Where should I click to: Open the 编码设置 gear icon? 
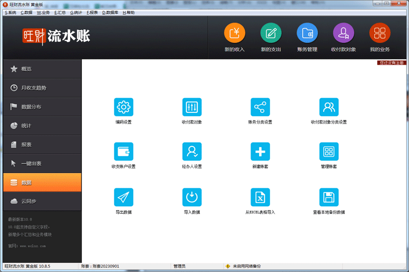[123, 108]
